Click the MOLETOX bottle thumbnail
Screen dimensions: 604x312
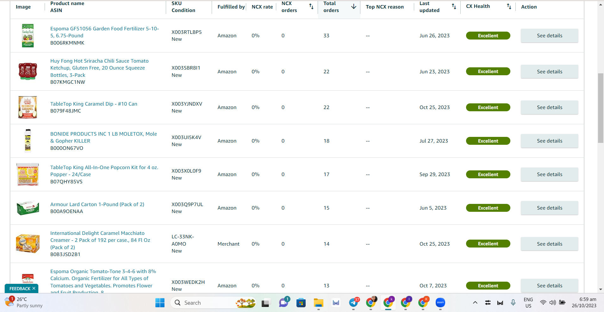click(28, 141)
